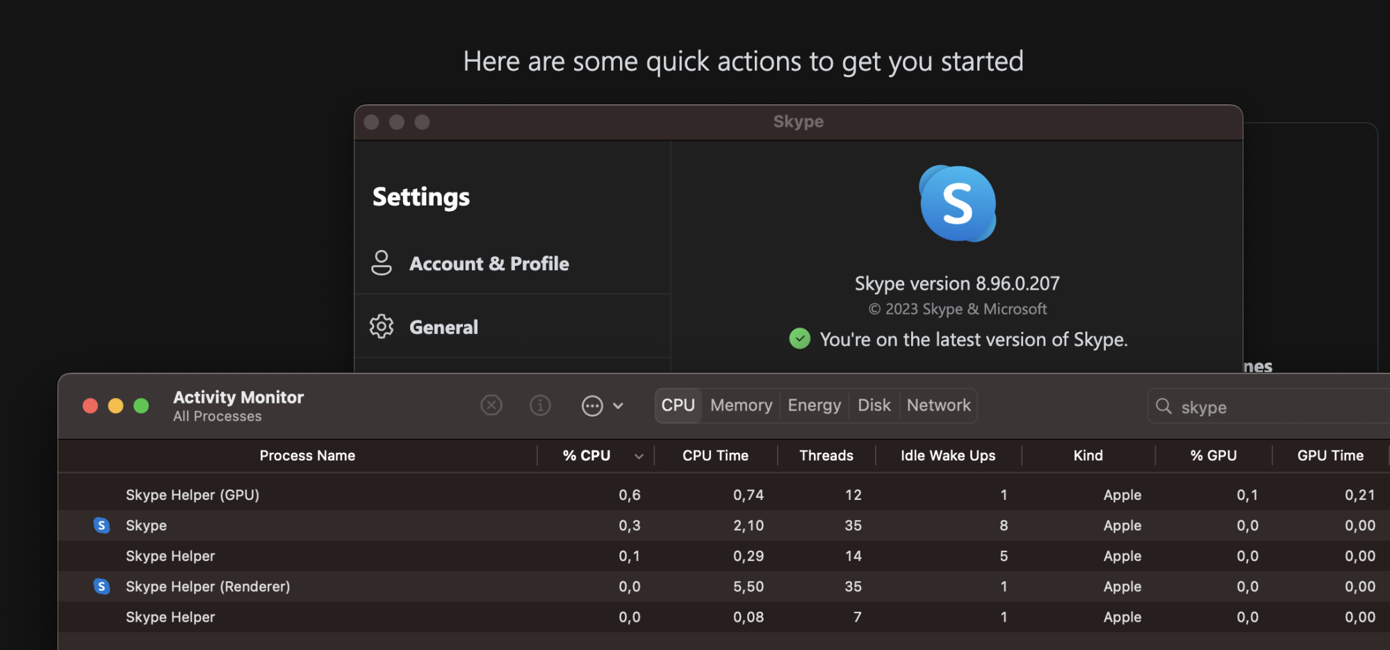Sort by the Idle Wake Ups column header
The image size is (1390, 650).
948,456
